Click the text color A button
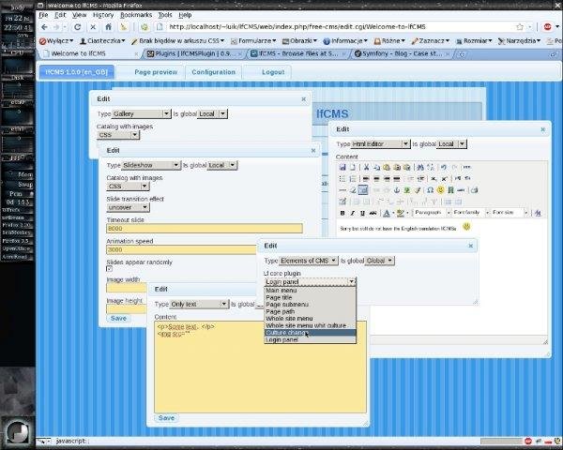This screenshot has width=563, height=450. (387, 213)
